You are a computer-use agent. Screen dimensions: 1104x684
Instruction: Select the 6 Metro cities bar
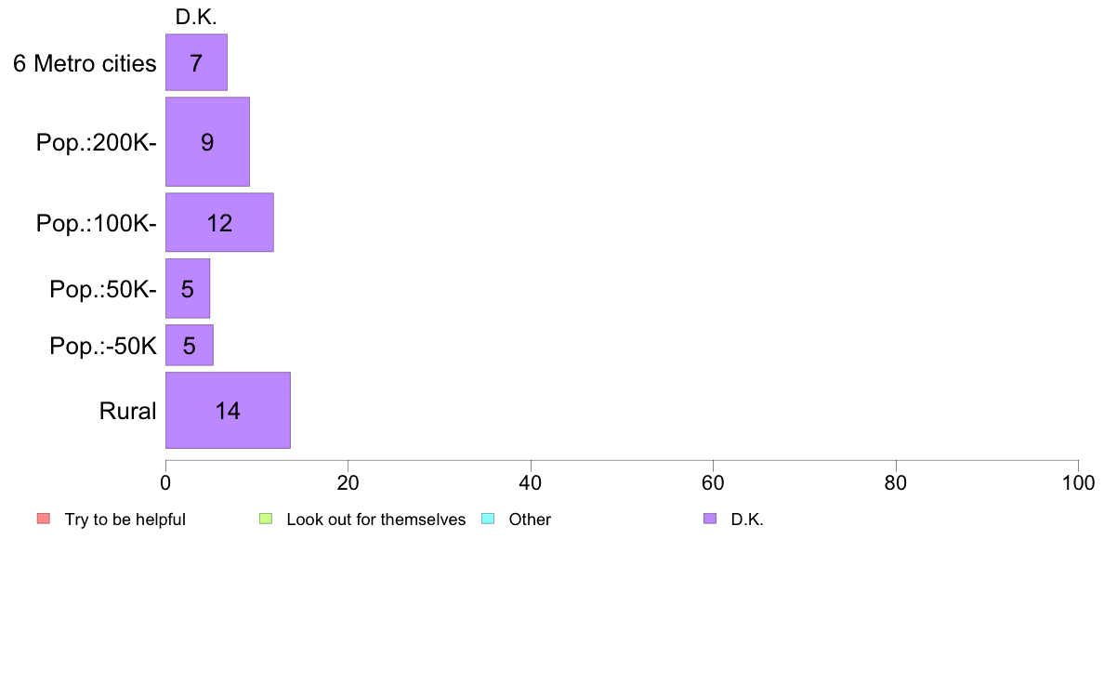[x=196, y=62]
